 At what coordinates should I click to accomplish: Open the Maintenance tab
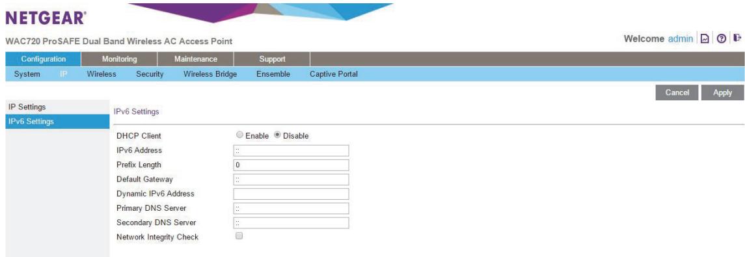tap(196, 59)
